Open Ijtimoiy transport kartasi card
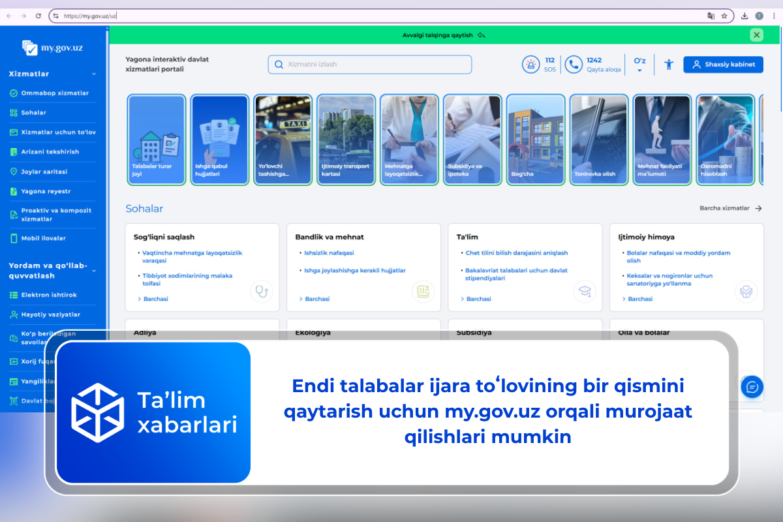 click(346, 140)
